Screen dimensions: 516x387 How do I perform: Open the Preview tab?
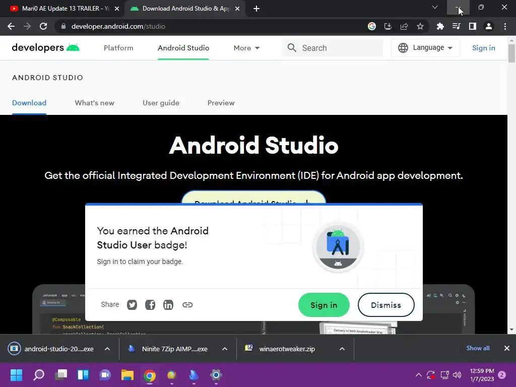pyautogui.click(x=221, y=103)
